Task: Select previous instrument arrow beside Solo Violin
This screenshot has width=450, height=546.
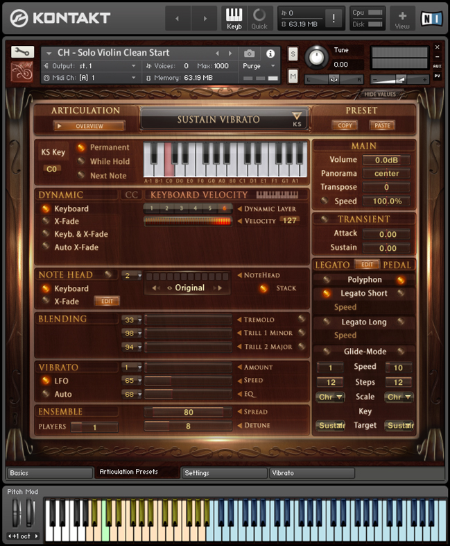Action: pyautogui.click(x=218, y=53)
